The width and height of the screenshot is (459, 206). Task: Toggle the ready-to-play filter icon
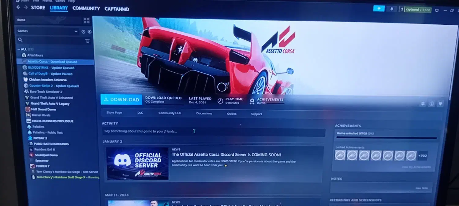(90, 31)
